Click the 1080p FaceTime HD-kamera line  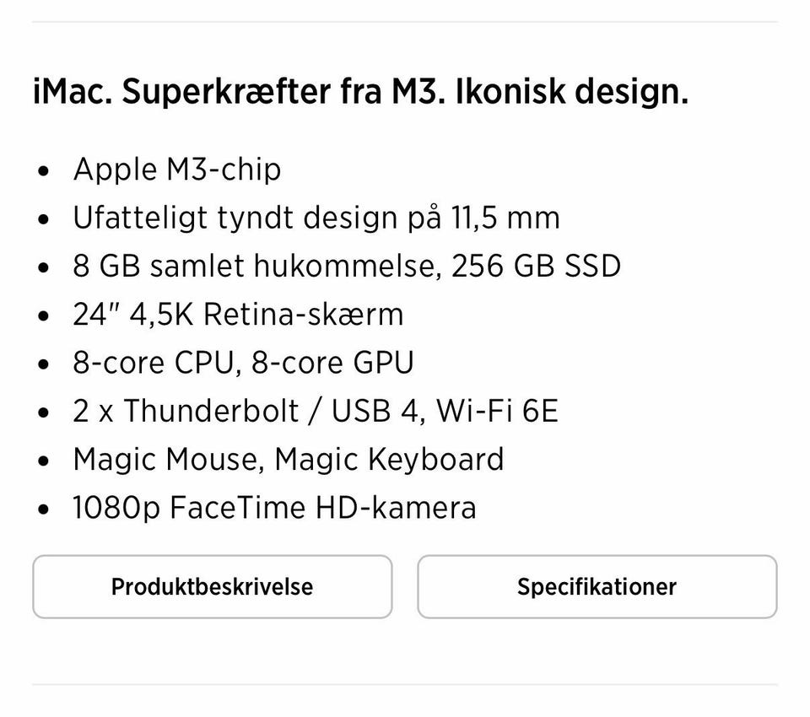tap(274, 508)
